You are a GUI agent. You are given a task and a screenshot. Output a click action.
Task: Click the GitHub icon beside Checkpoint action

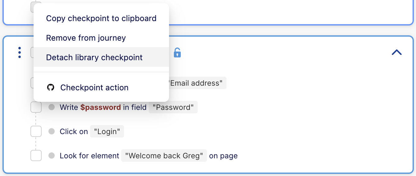(50, 88)
